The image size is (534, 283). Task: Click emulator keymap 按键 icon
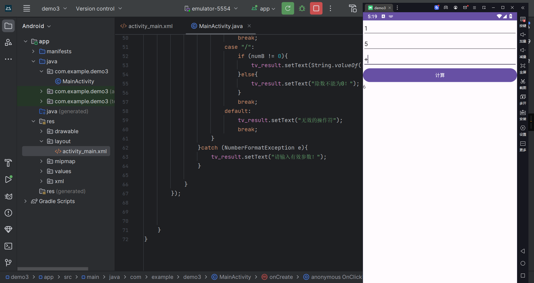523,22
